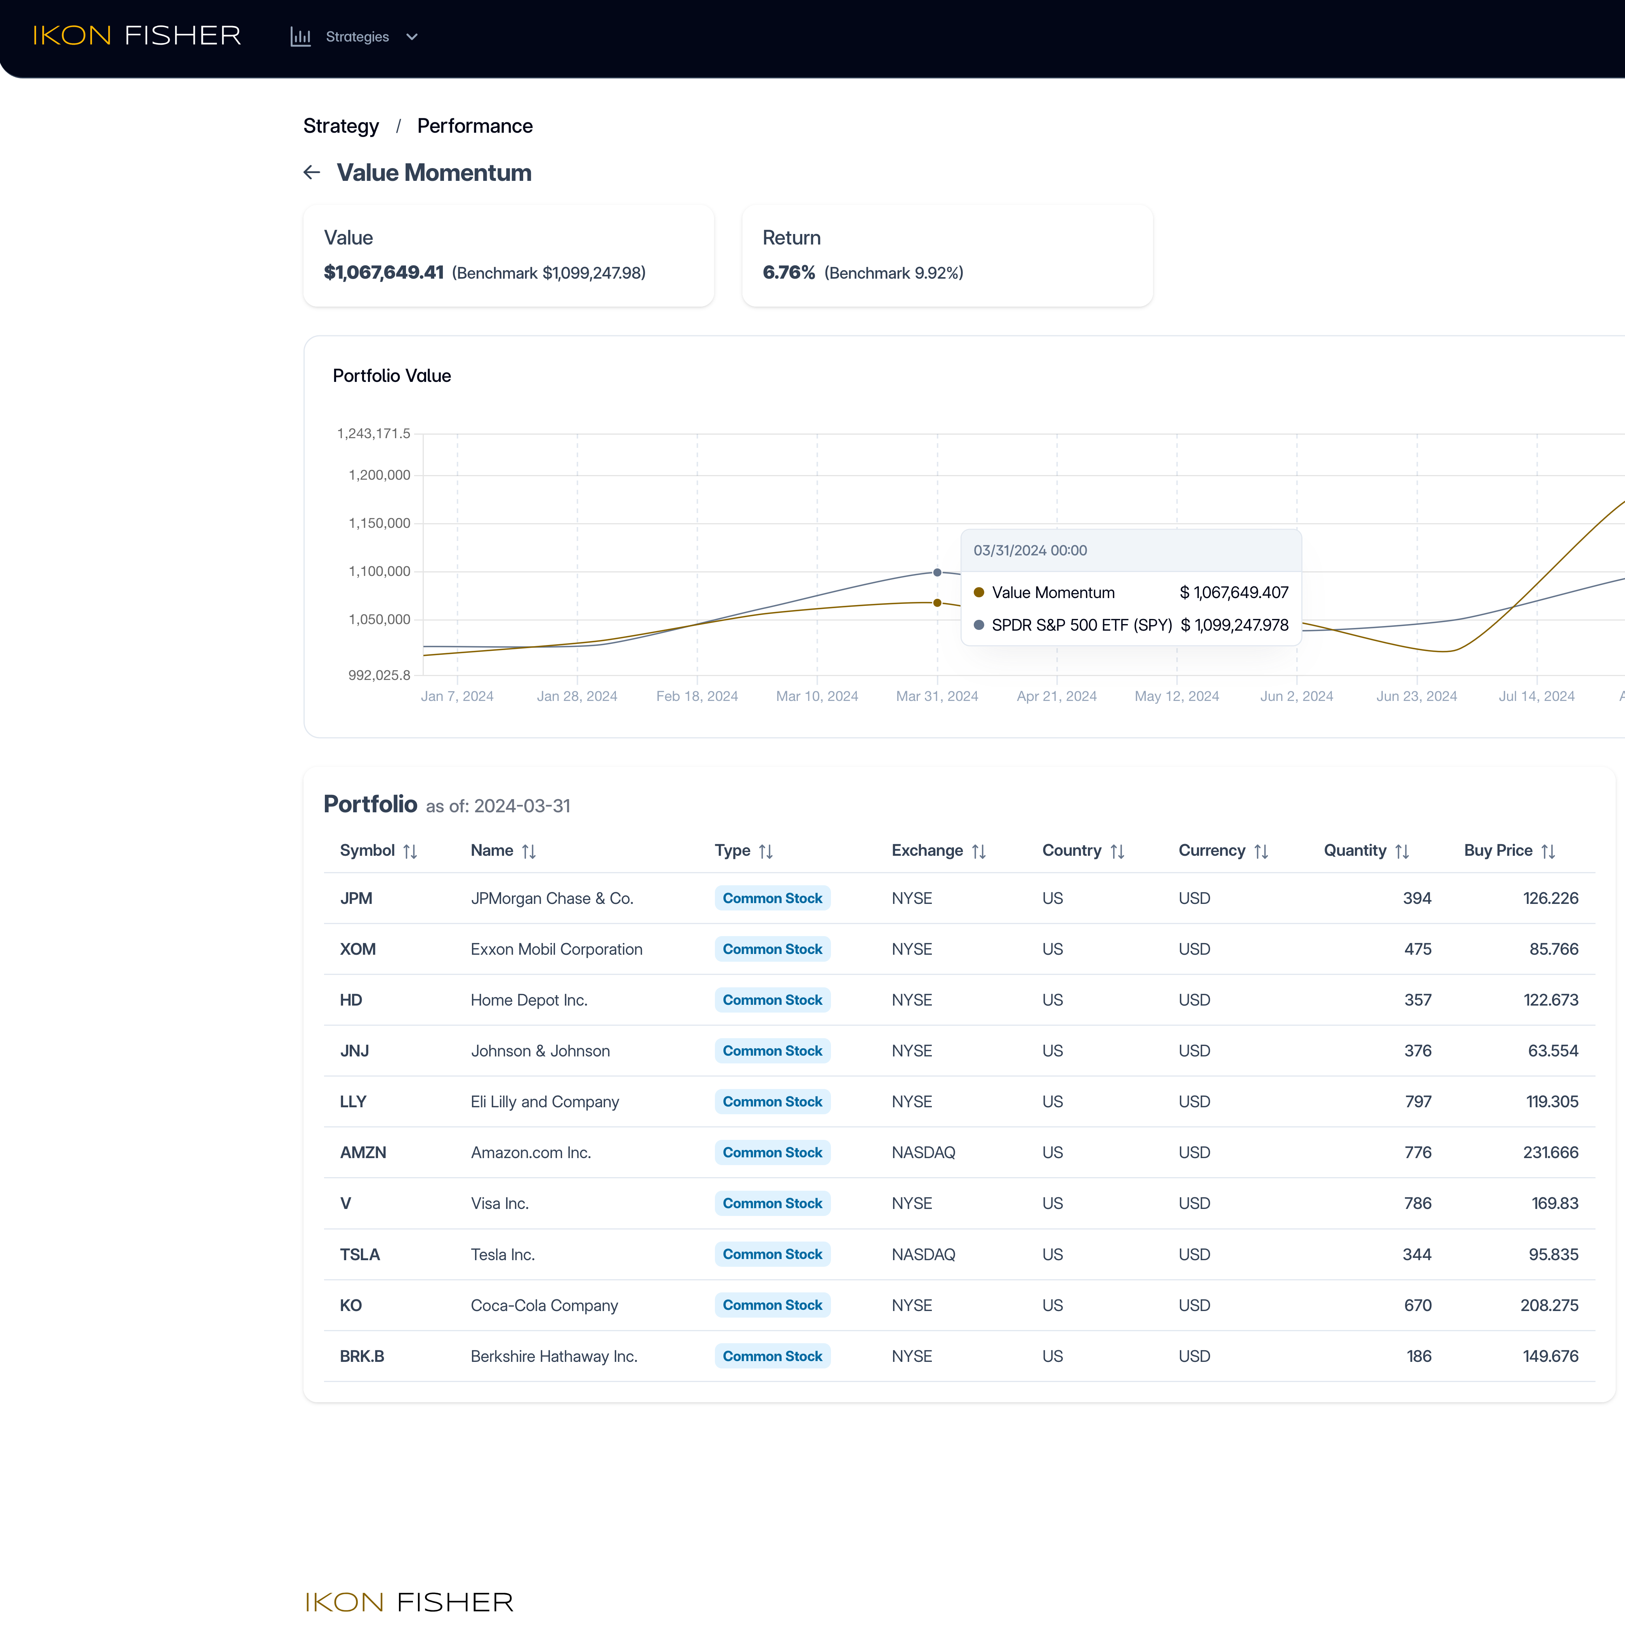Click Tesla Inc. name cell
The image size is (1625, 1625).
(x=503, y=1255)
